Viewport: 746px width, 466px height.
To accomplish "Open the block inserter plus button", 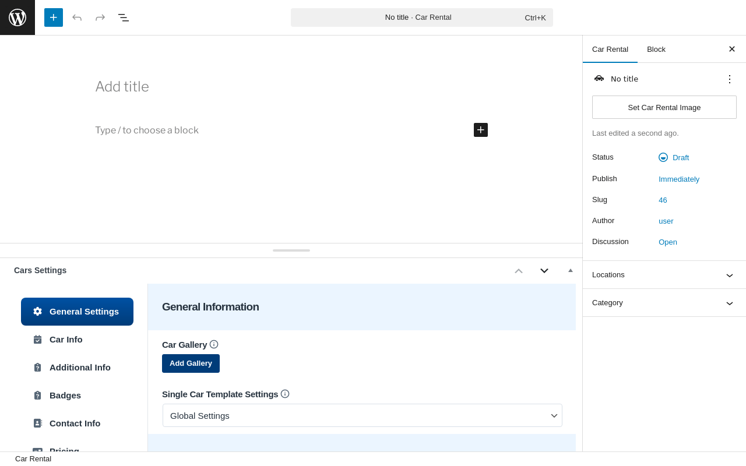I will pyautogui.click(x=54, y=17).
